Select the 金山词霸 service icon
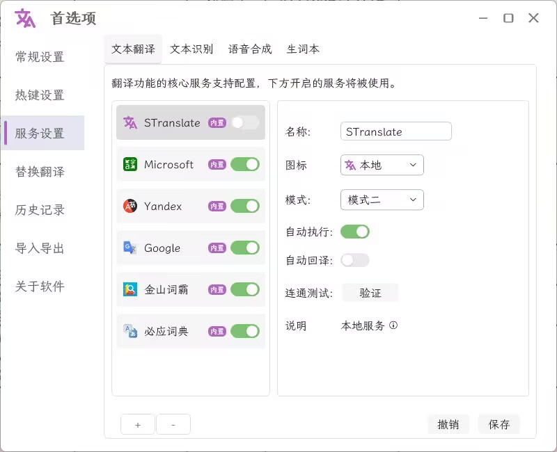The image size is (557, 452). (130, 290)
